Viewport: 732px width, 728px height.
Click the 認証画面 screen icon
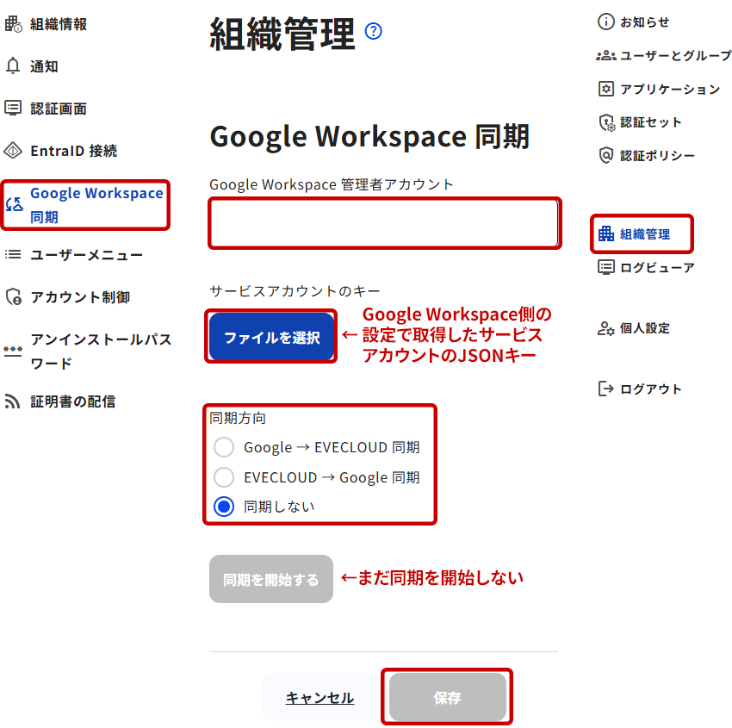[x=13, y=109]
